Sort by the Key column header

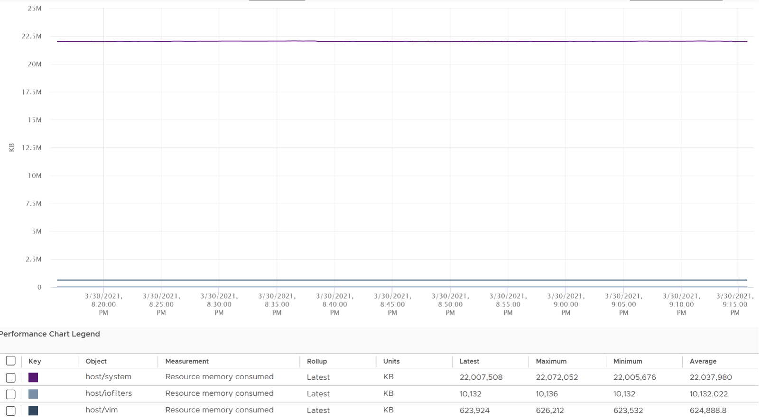click(35, 361)
